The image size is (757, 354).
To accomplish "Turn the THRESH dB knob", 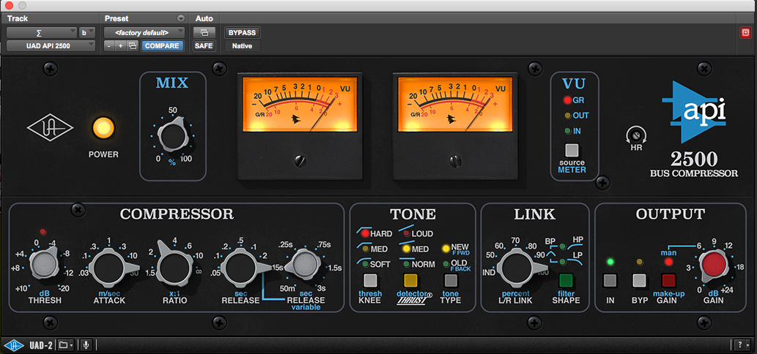I will [43, 264].
